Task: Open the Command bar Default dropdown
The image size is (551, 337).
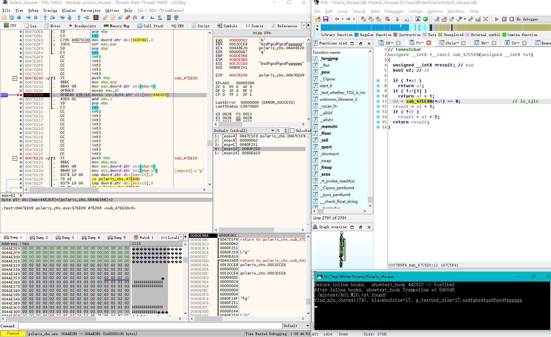Action: pos(296,326)
